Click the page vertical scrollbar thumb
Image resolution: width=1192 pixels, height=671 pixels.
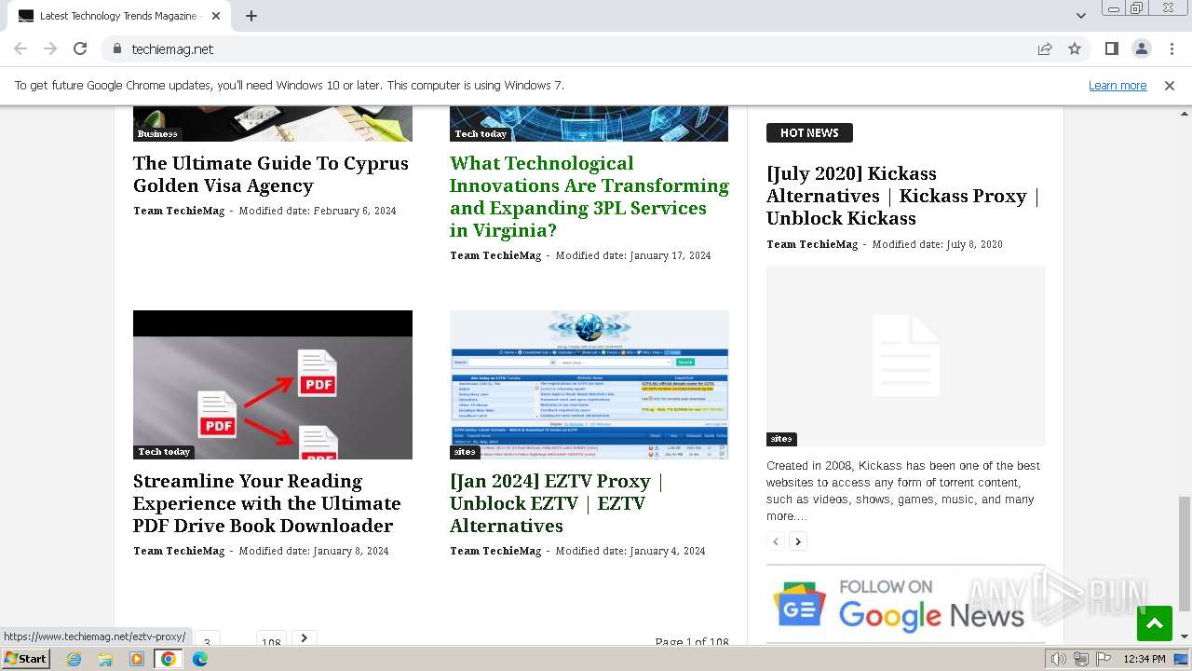(1185, 554)
